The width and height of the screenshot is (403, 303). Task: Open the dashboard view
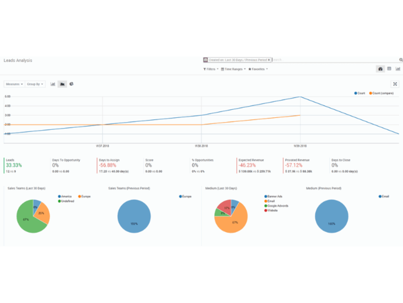click(x=380, y=69)
